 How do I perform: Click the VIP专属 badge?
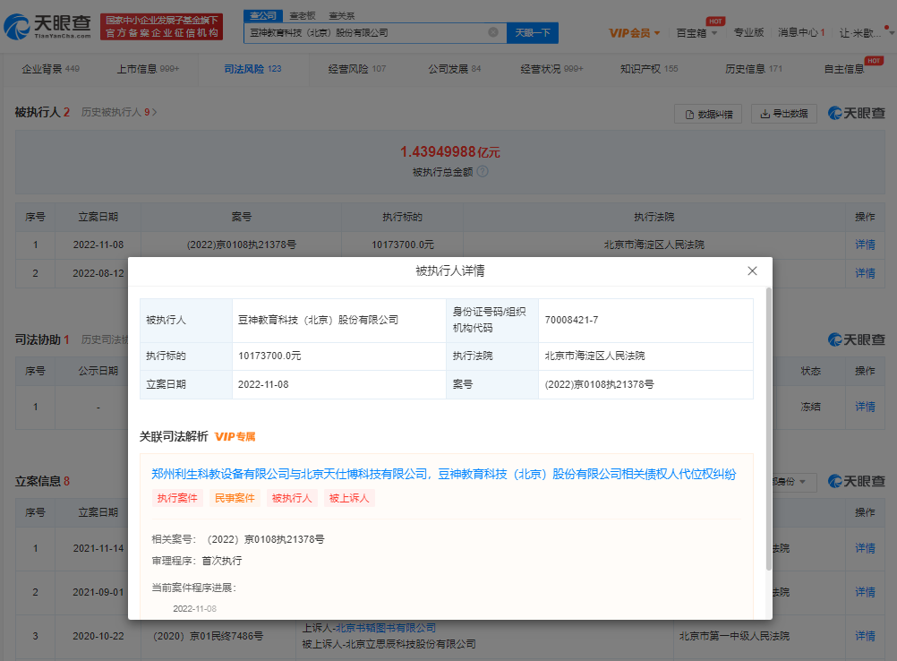tap(235, 437)
